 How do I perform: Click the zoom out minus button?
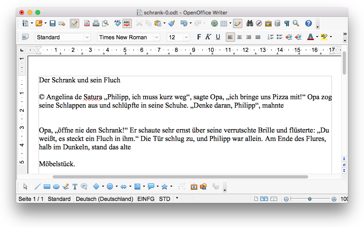286,199
